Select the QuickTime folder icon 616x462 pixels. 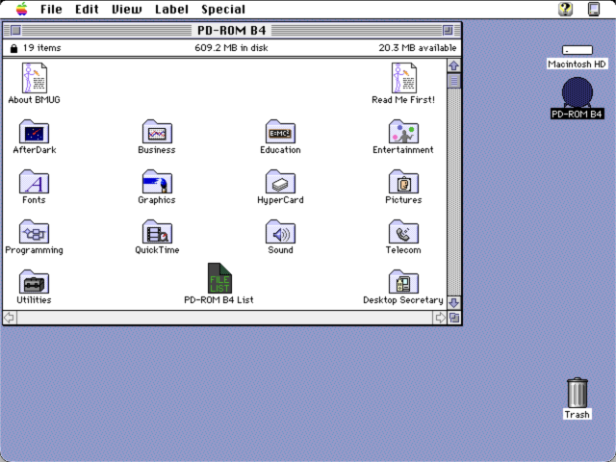coord(157,232)
